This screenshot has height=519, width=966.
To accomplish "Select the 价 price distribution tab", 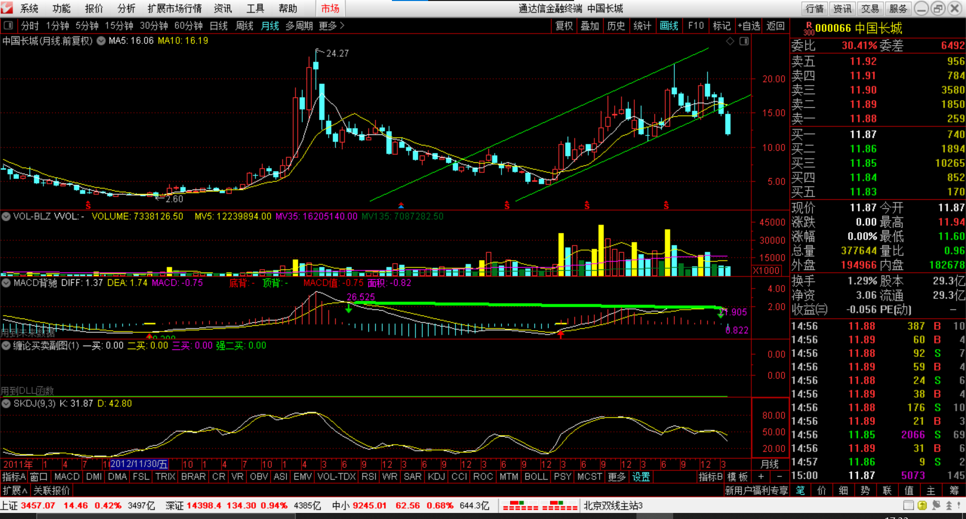I will point(822,490).
